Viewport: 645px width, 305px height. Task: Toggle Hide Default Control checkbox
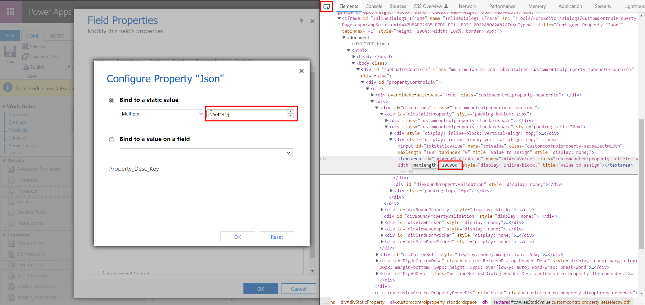click(x=101, y=273)
